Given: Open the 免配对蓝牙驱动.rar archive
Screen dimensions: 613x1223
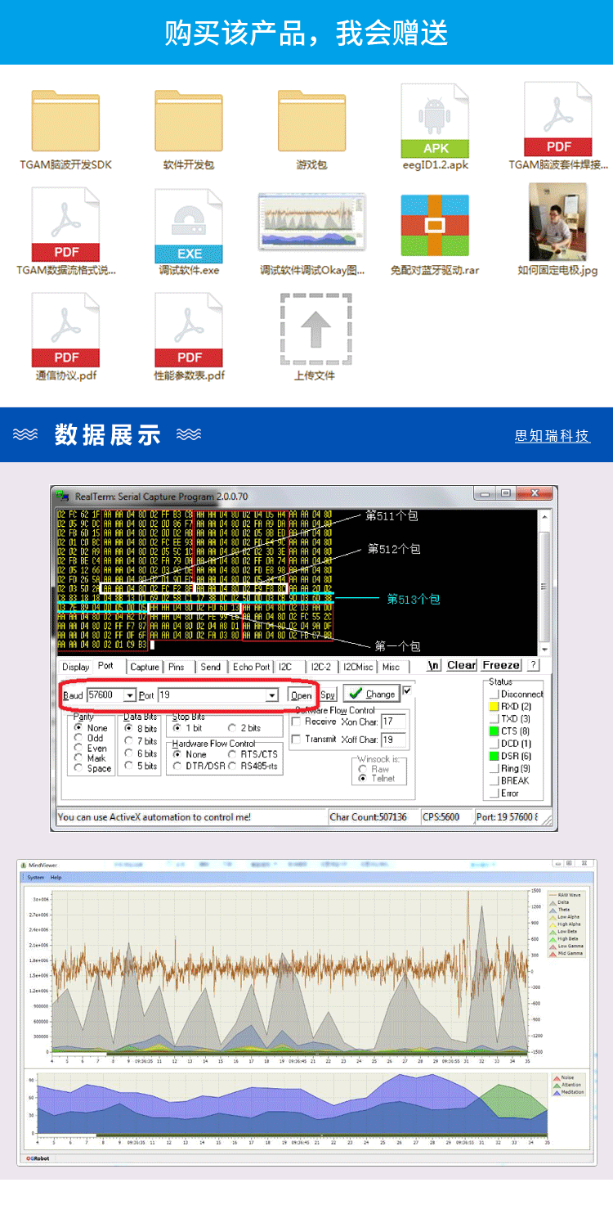Looking at the screenshot, I should tap(435, 225).
